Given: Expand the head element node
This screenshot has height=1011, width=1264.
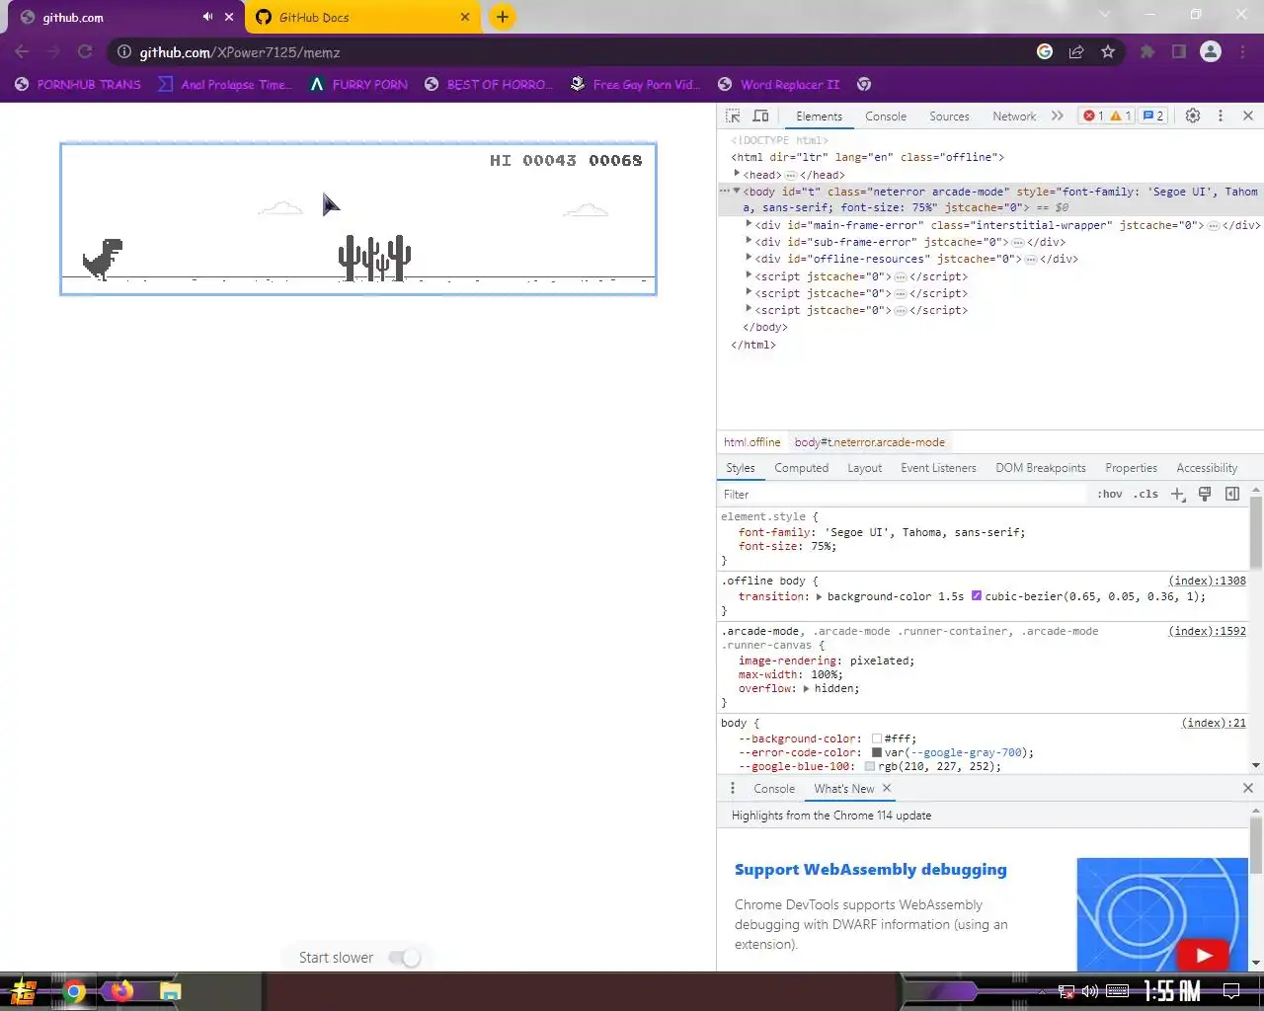Looking at the screenshot, I should 737,174.
